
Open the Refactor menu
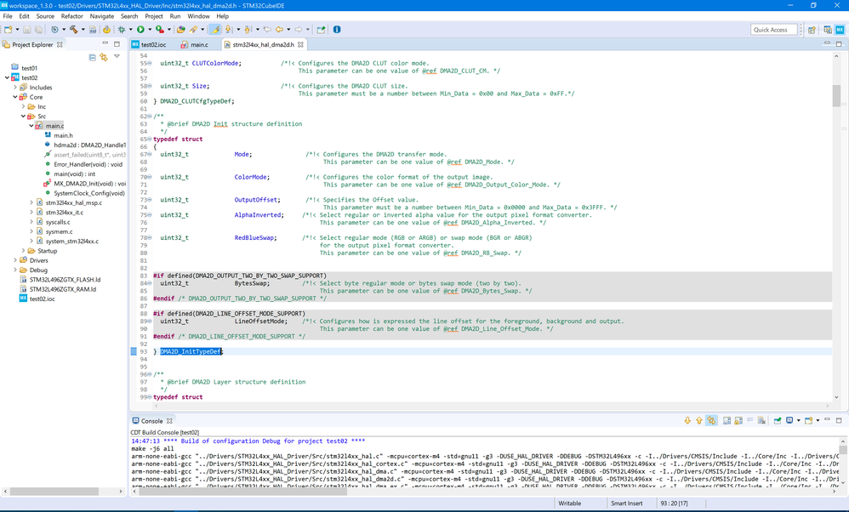click(x=71, y=16)
